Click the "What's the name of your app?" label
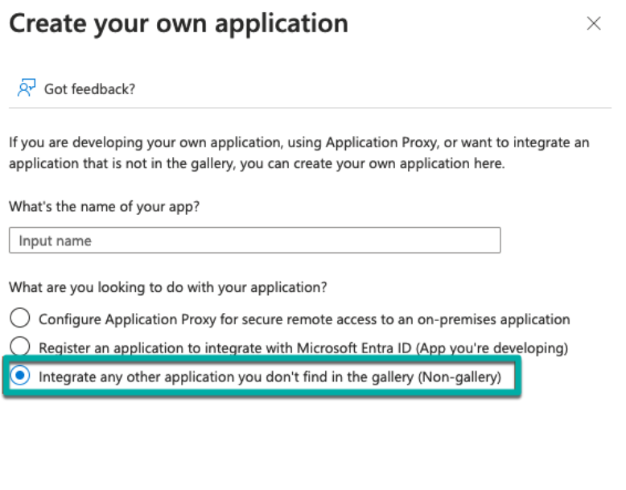Screen dimensions: 626x490 point(104,206)
